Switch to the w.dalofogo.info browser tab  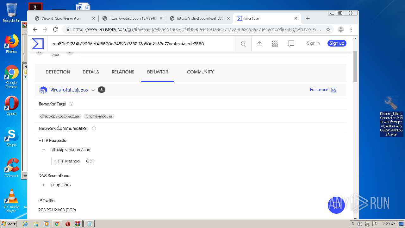pos(132,18)
